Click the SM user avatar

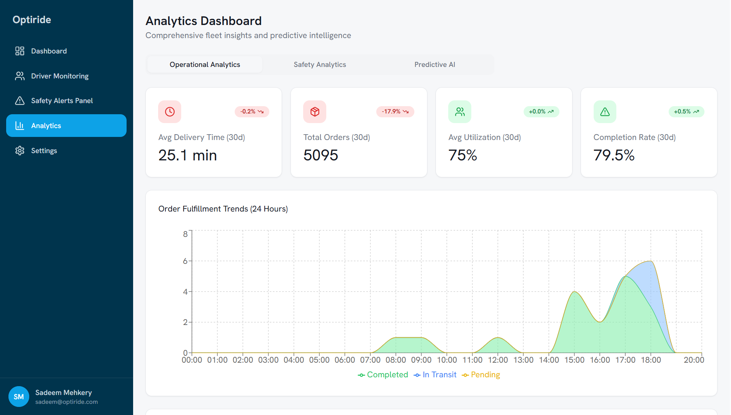click(19, 397)
